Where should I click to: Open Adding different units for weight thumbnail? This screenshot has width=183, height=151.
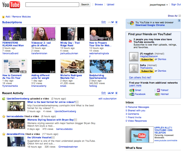click(x=44, y=66)
